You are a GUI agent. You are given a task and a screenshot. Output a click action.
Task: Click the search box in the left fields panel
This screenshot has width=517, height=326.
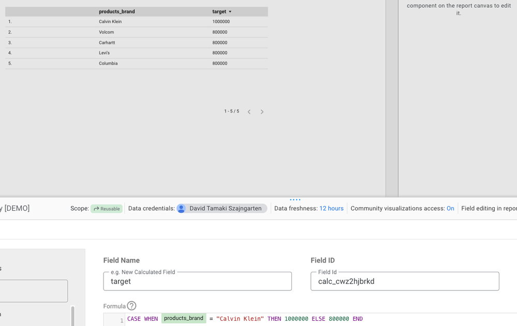(34, 291)
